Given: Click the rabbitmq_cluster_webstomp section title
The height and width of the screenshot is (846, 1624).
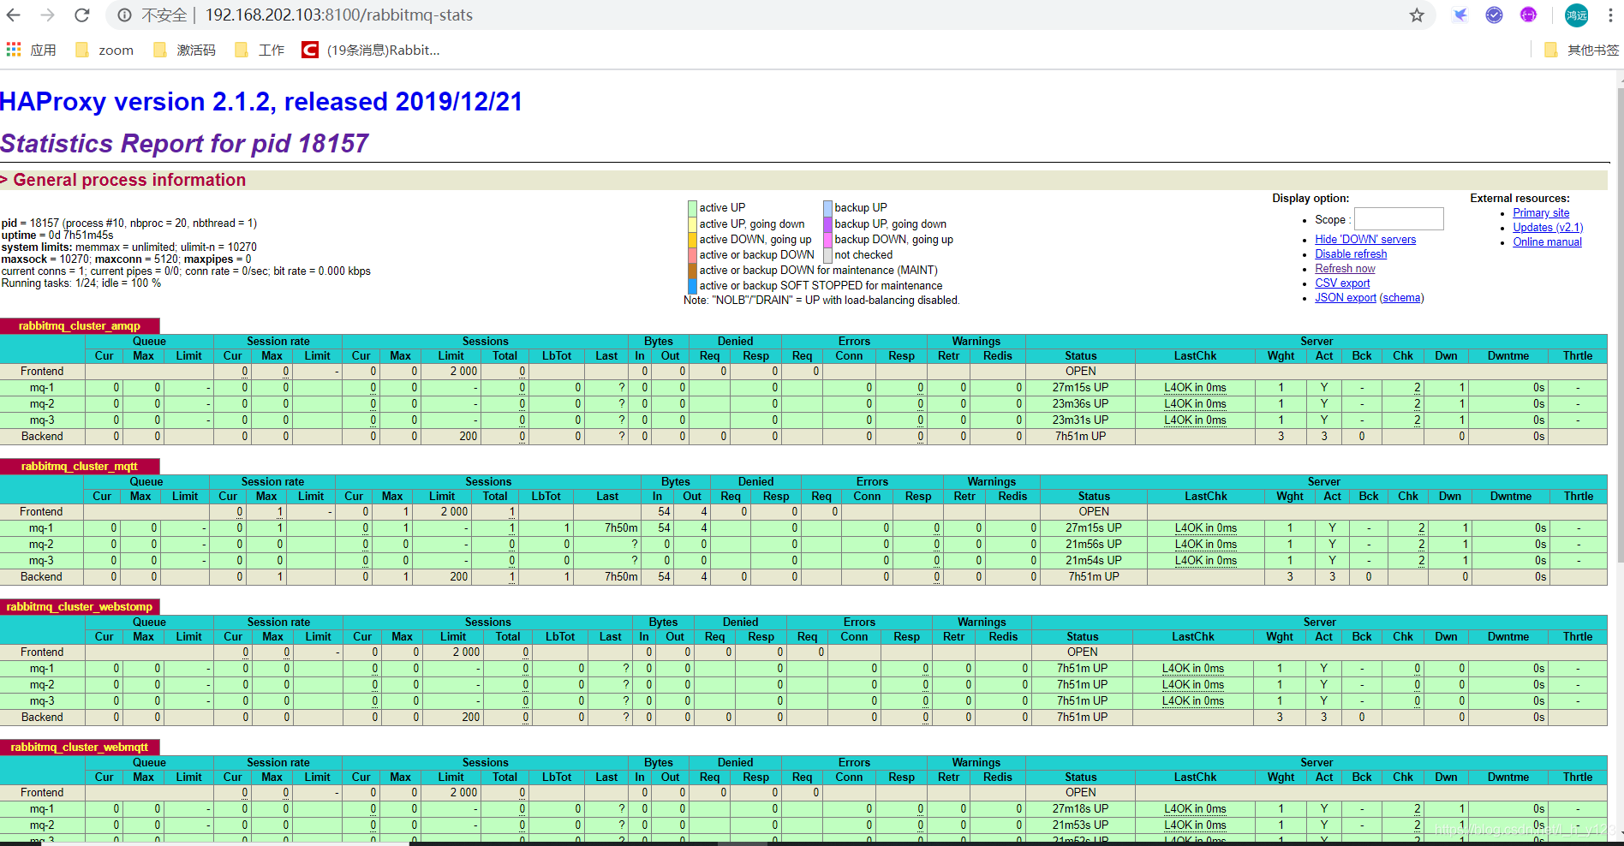Looking at the screenshot, I should click(x=80, y=607).
